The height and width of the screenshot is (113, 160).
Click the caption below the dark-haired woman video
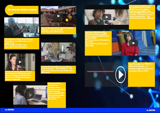20,76
